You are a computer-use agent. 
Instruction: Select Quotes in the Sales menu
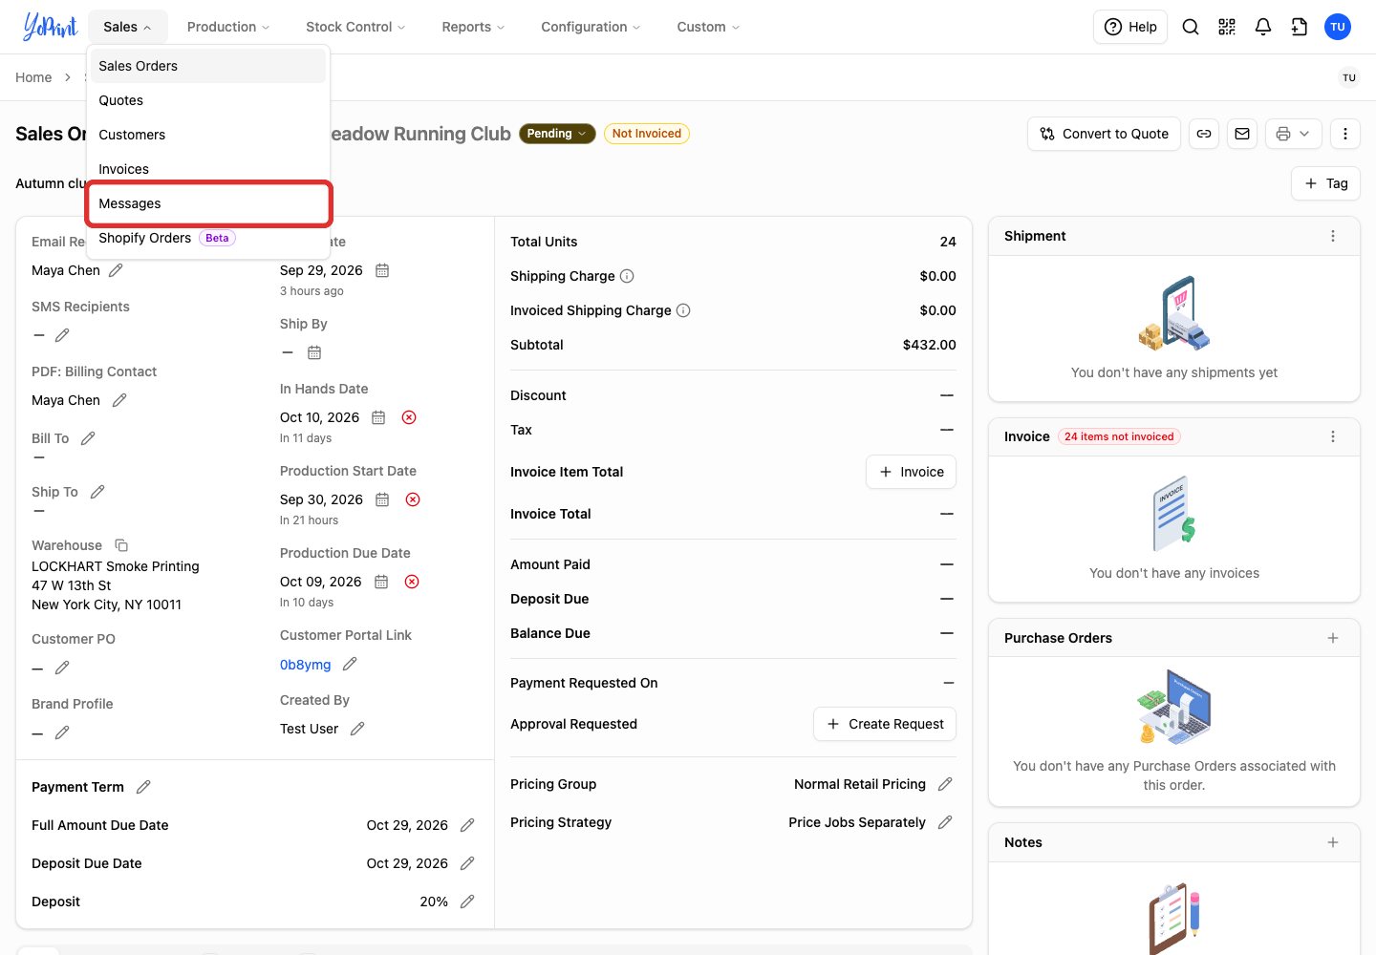pyautogui.click(x=208, y=100)
